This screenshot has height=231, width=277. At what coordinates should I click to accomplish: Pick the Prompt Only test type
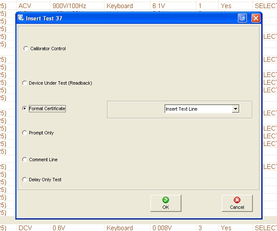pos(25,133)
